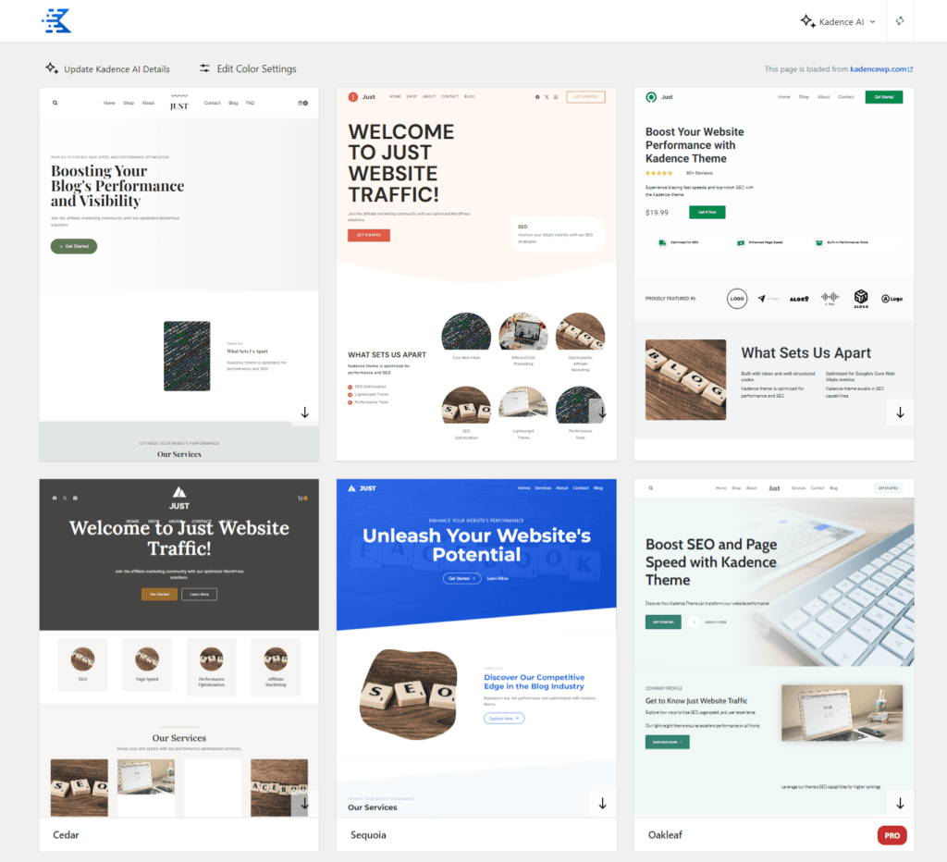
Task: Select the Cedar template thumbnail
Action: (x=178, y=647)
